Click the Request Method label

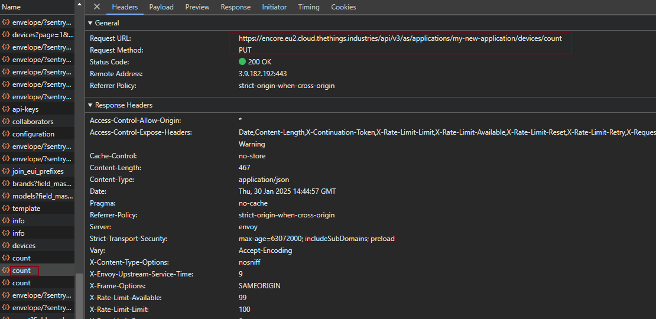(116, 50)
